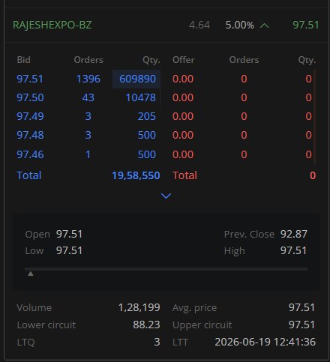Click the bid quantity 205
Viewport: 330px width, 362px height.
point(147,116)
